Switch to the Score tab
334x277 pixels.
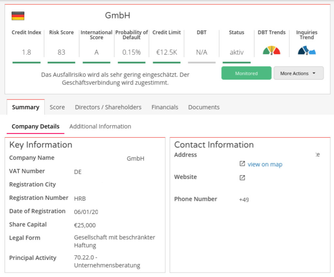[x=57, y=107]
